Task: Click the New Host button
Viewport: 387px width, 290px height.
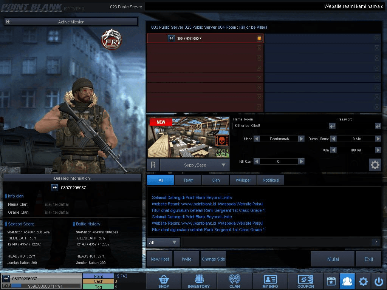Action: pyautogui.click(x=160, y=259)
